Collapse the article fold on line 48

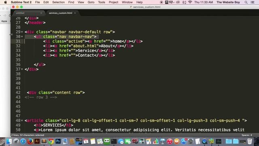coord(22,120)
